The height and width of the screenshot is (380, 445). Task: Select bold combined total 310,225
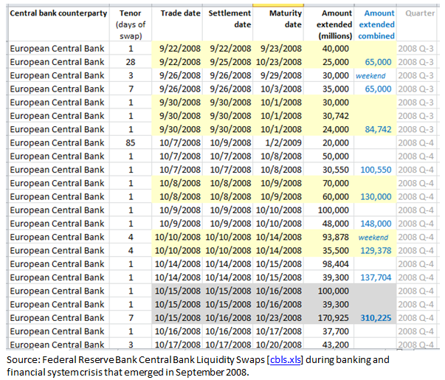[x=376, y=318]
